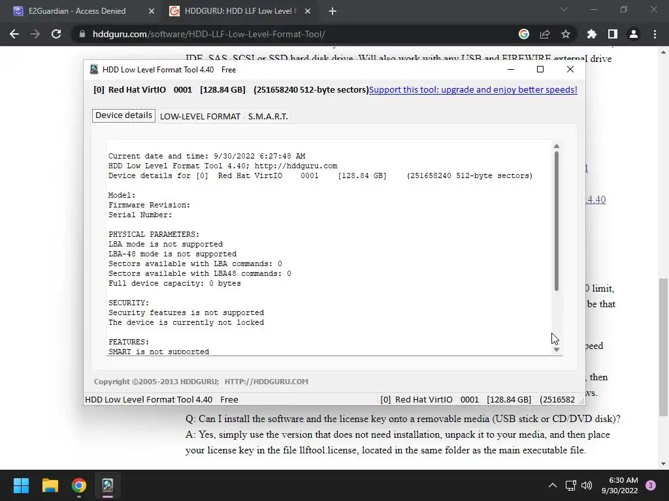Open Chrome from taskbar
The width and height of the screenshot is (669, 501).
coord(79,485)
